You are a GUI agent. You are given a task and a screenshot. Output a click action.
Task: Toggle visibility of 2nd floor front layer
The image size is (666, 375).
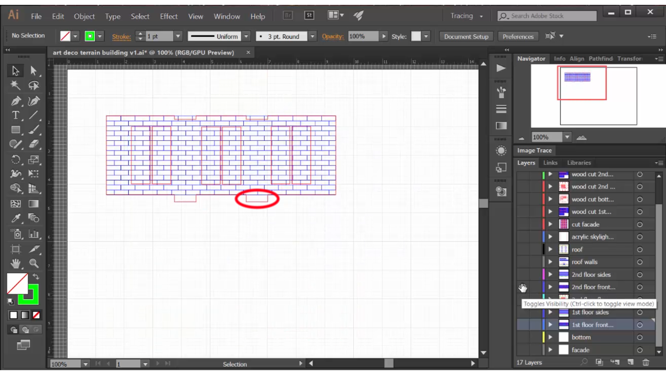[523, 287]
